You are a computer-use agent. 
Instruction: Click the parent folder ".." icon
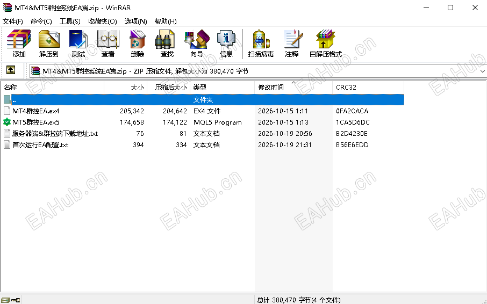tap(7, 99)
